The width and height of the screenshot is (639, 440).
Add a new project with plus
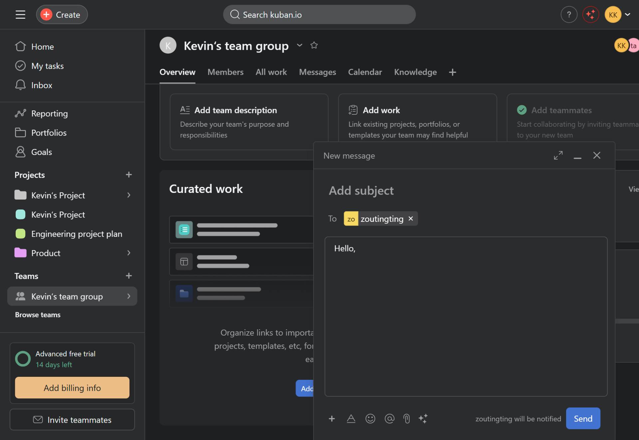[129, 175]
